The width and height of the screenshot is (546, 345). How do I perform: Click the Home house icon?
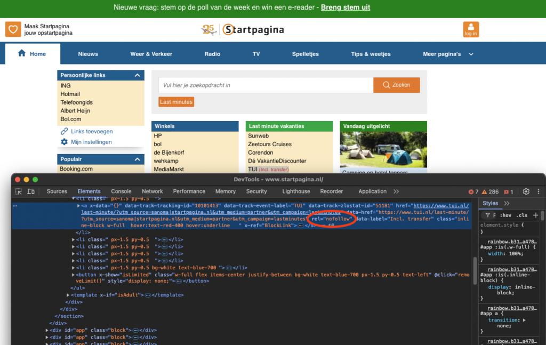tap(21, 53)
